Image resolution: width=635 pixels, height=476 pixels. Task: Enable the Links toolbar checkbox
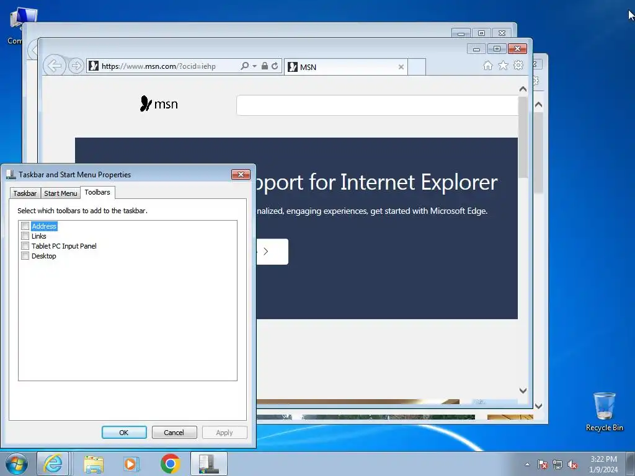25,236
